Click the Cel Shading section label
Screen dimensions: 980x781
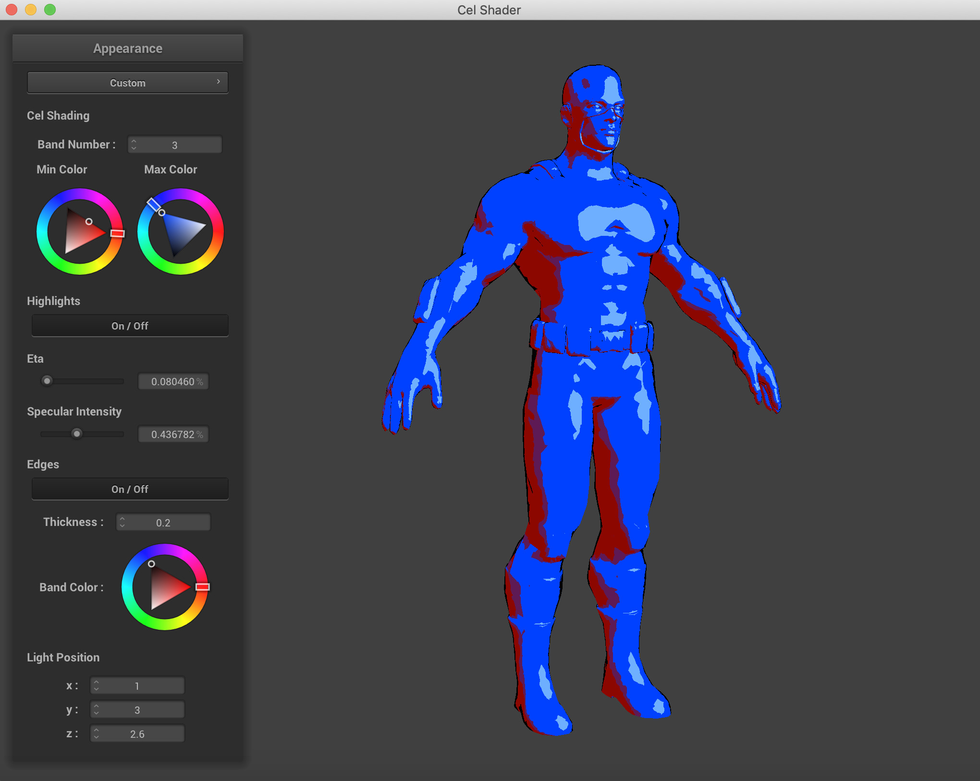[58, 116]
